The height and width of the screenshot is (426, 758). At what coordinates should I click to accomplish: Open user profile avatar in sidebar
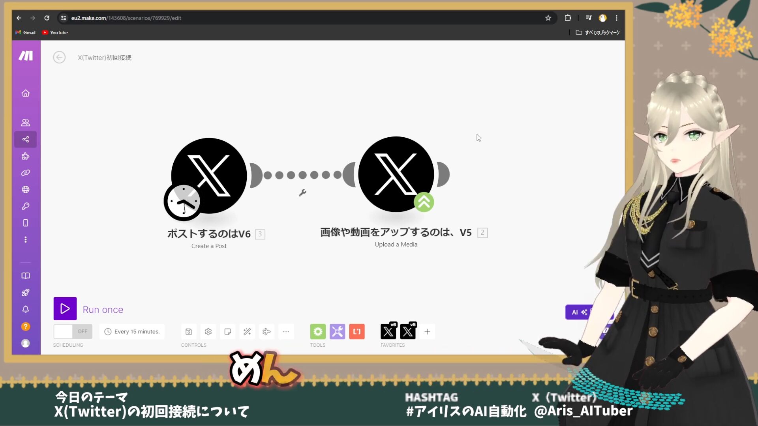coord(26,344)
